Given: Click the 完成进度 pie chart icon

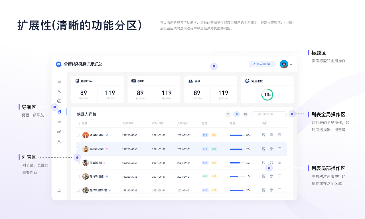Looking at the screenshot, I should pyautogui.click(x=247, y=81).
